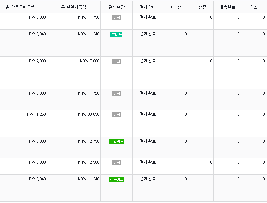This screenshot has height=203, width=267.
Task: Click 기타 badge in the KRW 38,050 row
Action: tap(116, 115)
